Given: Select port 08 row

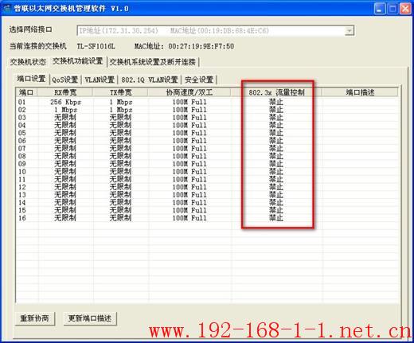Looking at the screenshot, I should point(207,156).
